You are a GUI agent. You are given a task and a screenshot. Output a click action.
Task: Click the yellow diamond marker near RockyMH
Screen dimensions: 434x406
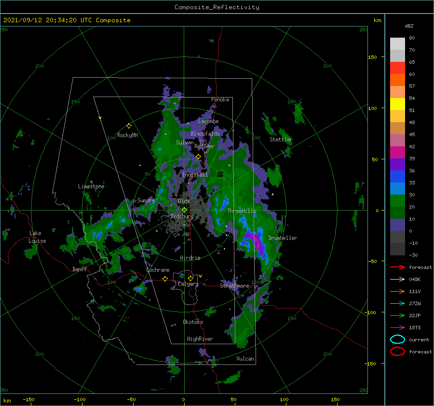129,126
